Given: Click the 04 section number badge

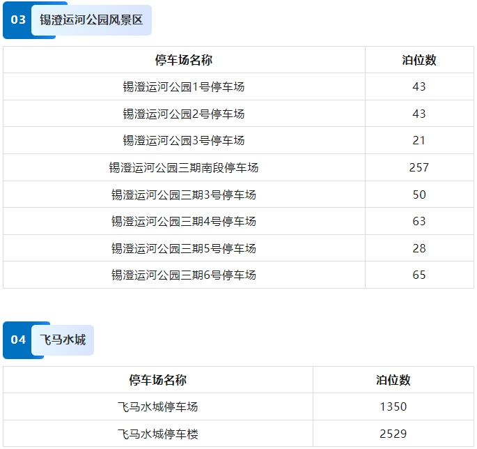Looking at the screenshot, I should (x=18, y=340).
